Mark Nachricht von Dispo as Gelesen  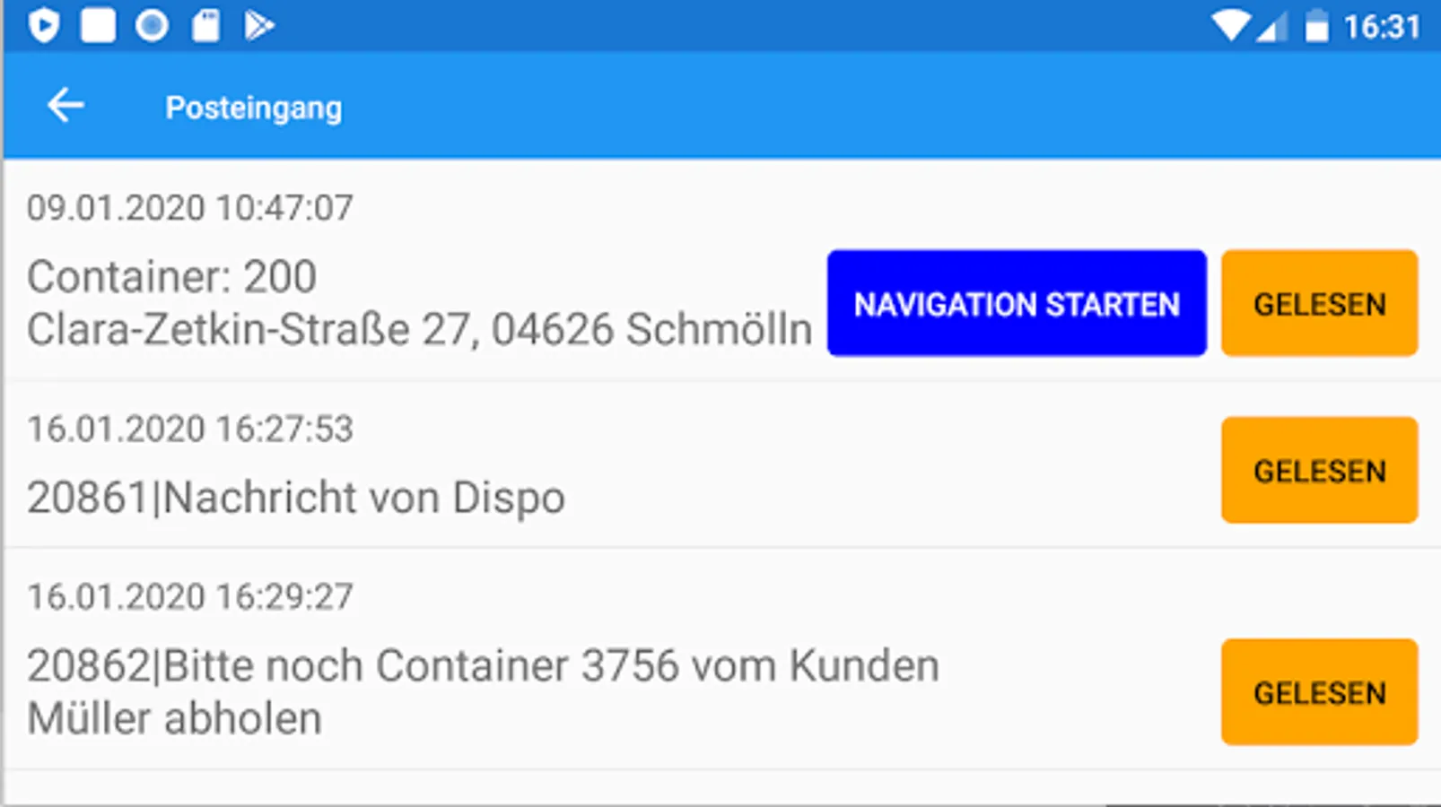click(1319, 470)
